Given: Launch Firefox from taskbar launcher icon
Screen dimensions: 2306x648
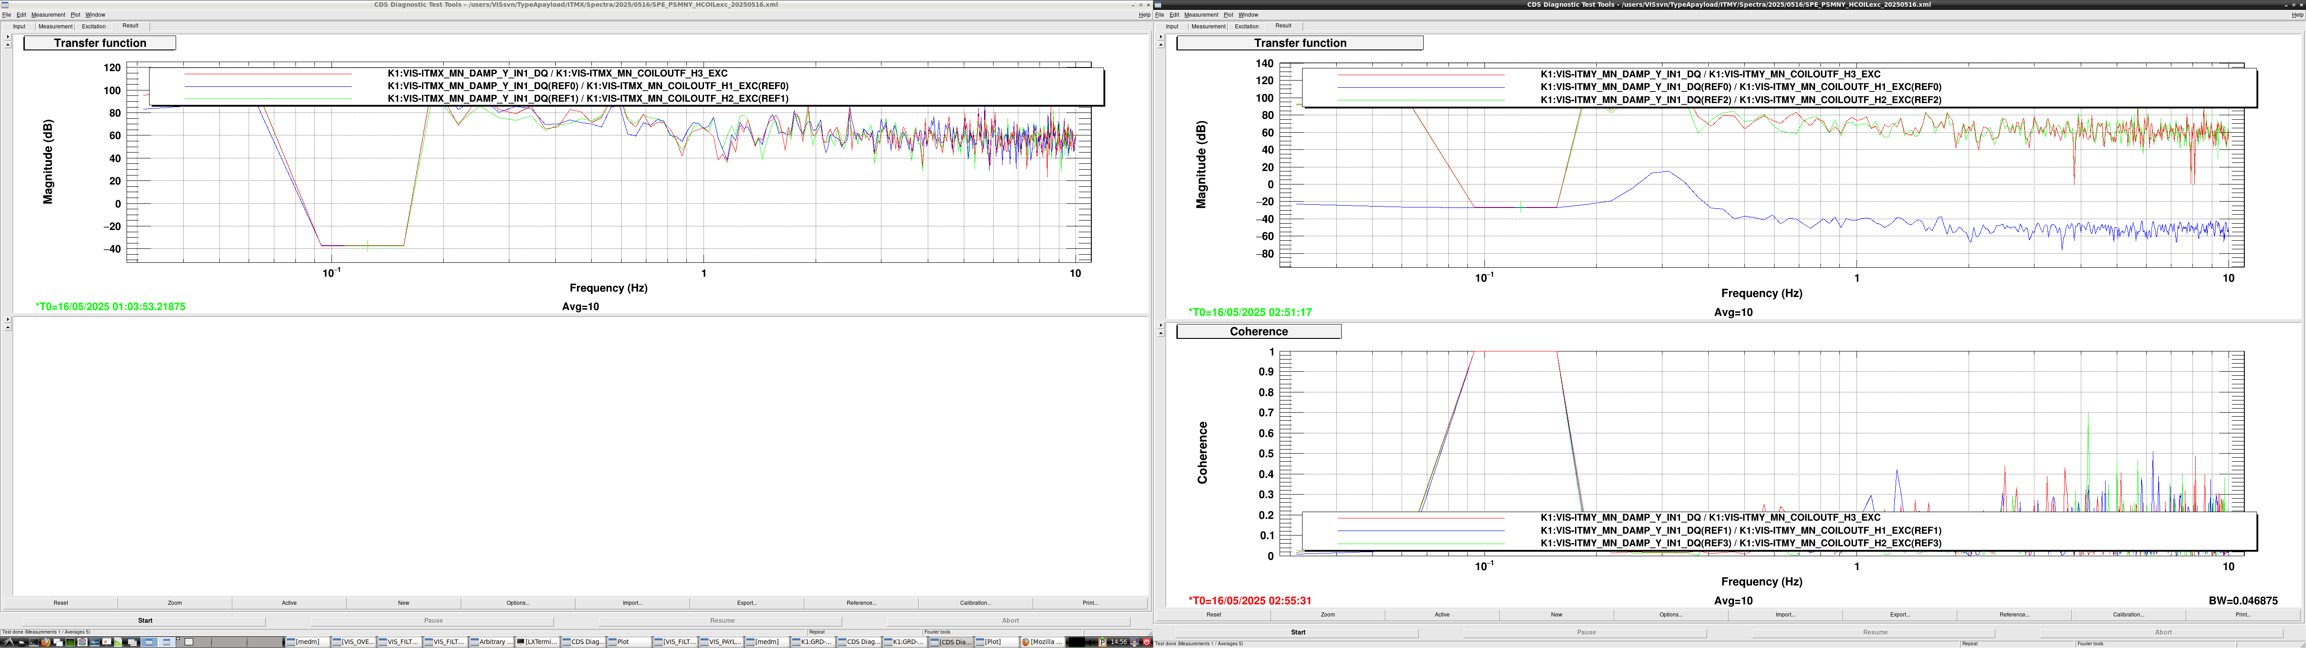Looking at the screenshot, I should (x=45, y=642).
